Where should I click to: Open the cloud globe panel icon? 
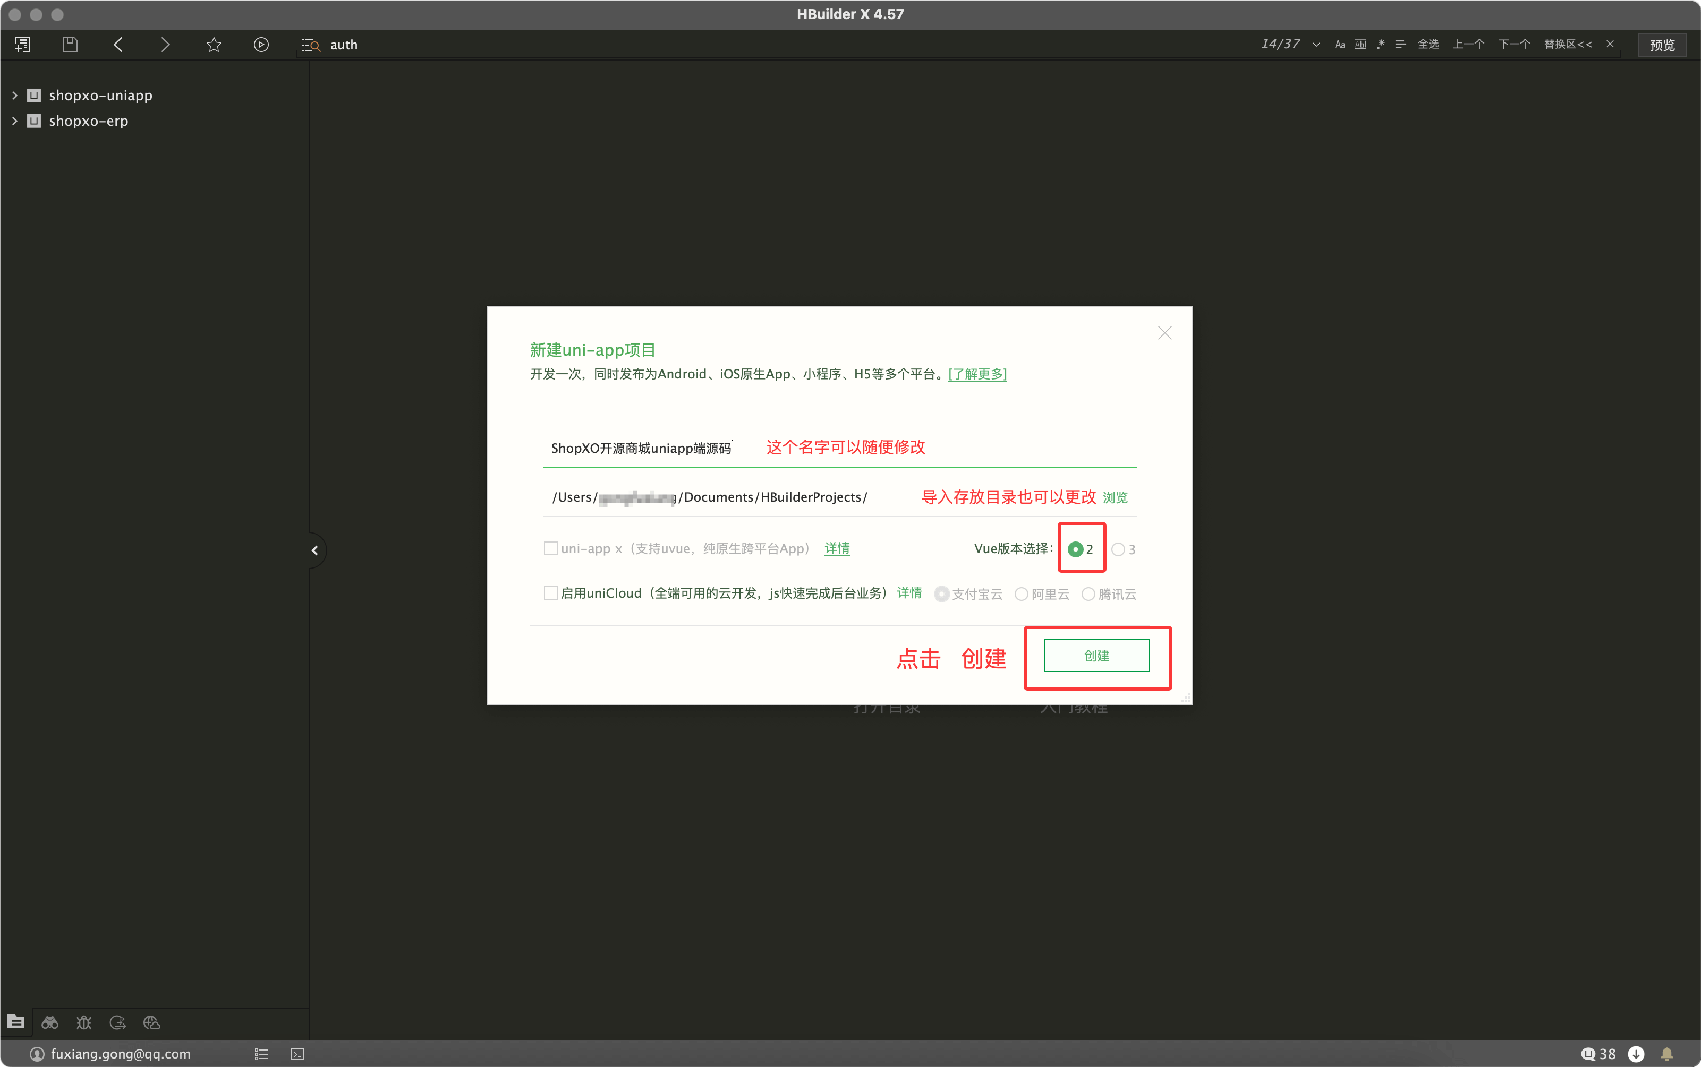152,1022
